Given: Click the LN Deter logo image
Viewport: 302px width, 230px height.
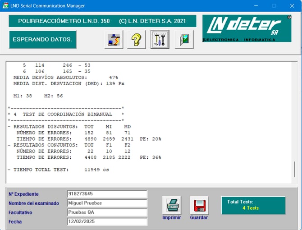Looking at the screenshot, I should point(247,28).
